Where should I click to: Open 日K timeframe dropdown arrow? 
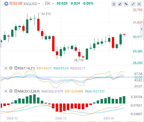(x=53, y=4)
